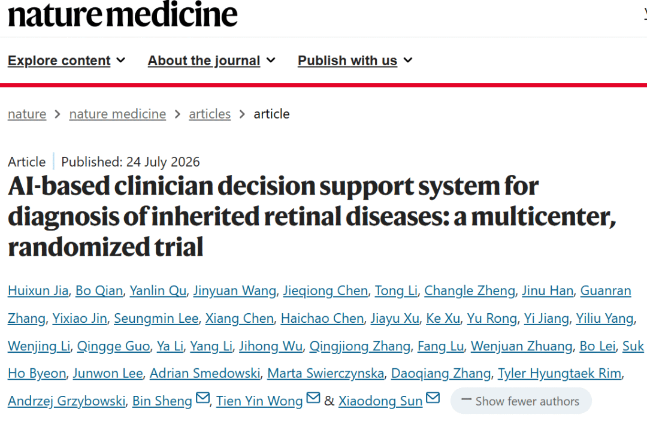Open the Explore content menu
Screen dimensions: 647x427
(66, 60)
